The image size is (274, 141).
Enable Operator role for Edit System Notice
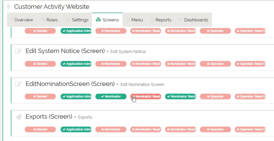pos(215,64)
